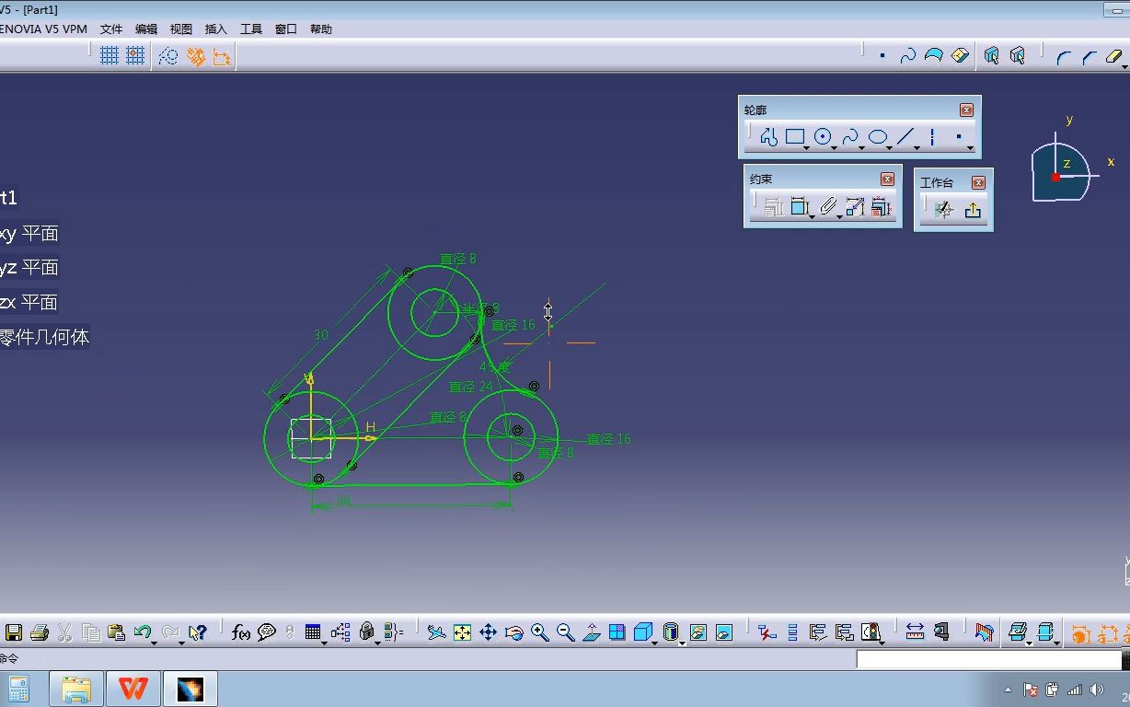Expand the Undo history dropdown arrow
The height and width of the screenshot is (707, 1130).
pos(154,643)
